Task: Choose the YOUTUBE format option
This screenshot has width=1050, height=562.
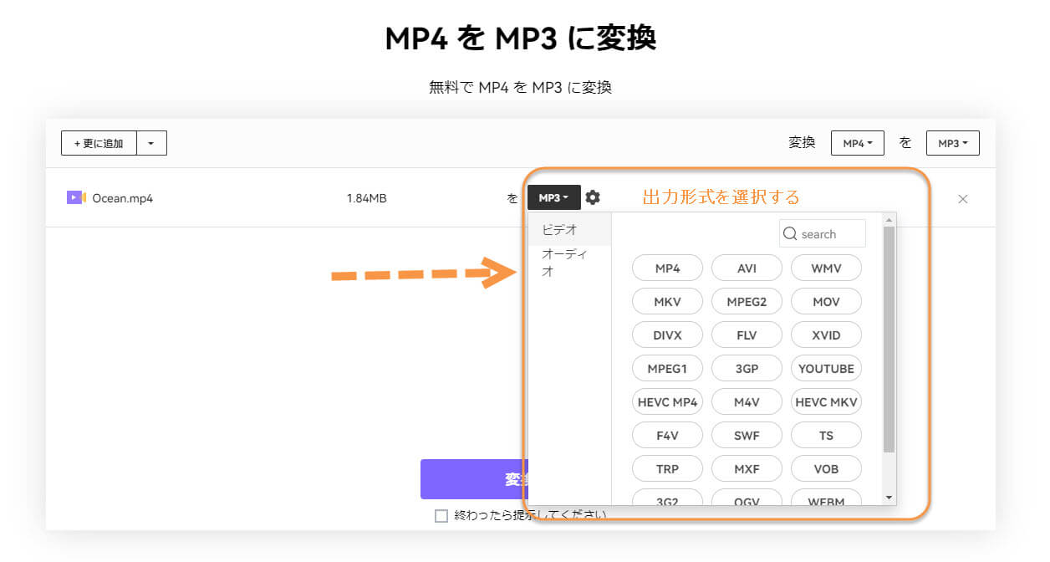Action: [826, 369]
